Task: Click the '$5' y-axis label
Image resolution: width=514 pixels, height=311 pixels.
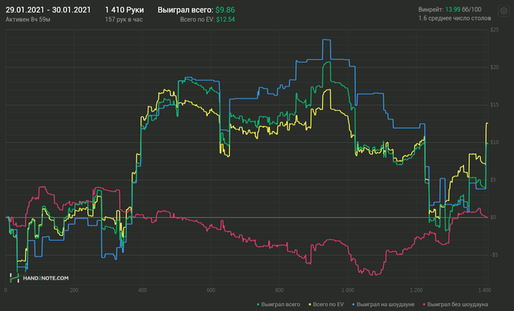Action: pos(493,180)
